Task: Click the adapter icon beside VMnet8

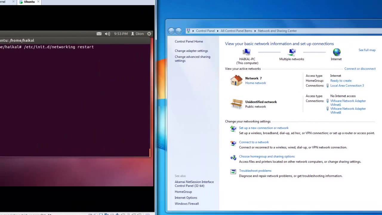Action: (x=327, y=109)
